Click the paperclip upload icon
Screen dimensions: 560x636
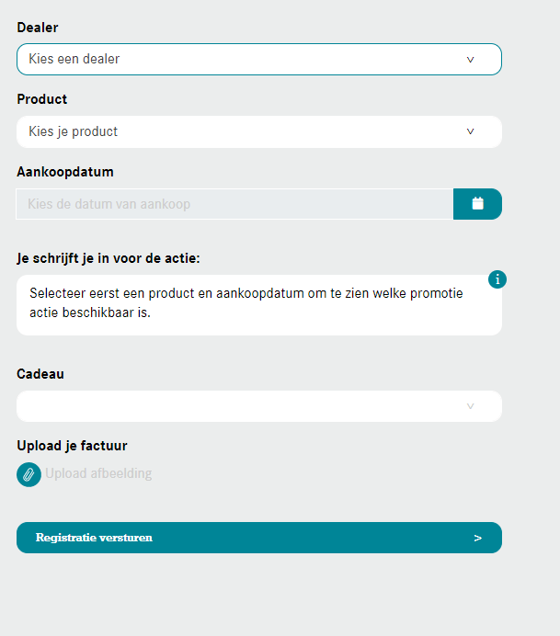pos(29,474)
